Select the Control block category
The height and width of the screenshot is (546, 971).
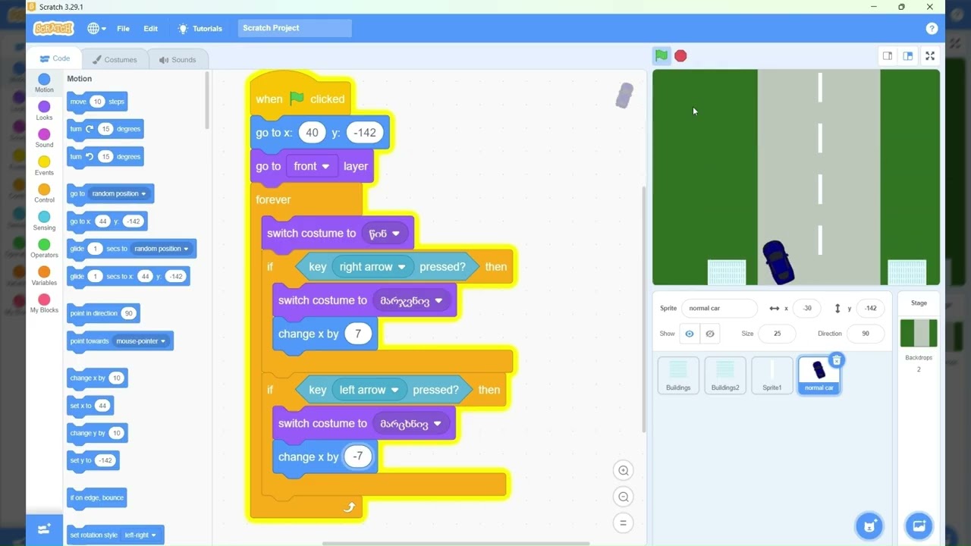click(44, 193)
